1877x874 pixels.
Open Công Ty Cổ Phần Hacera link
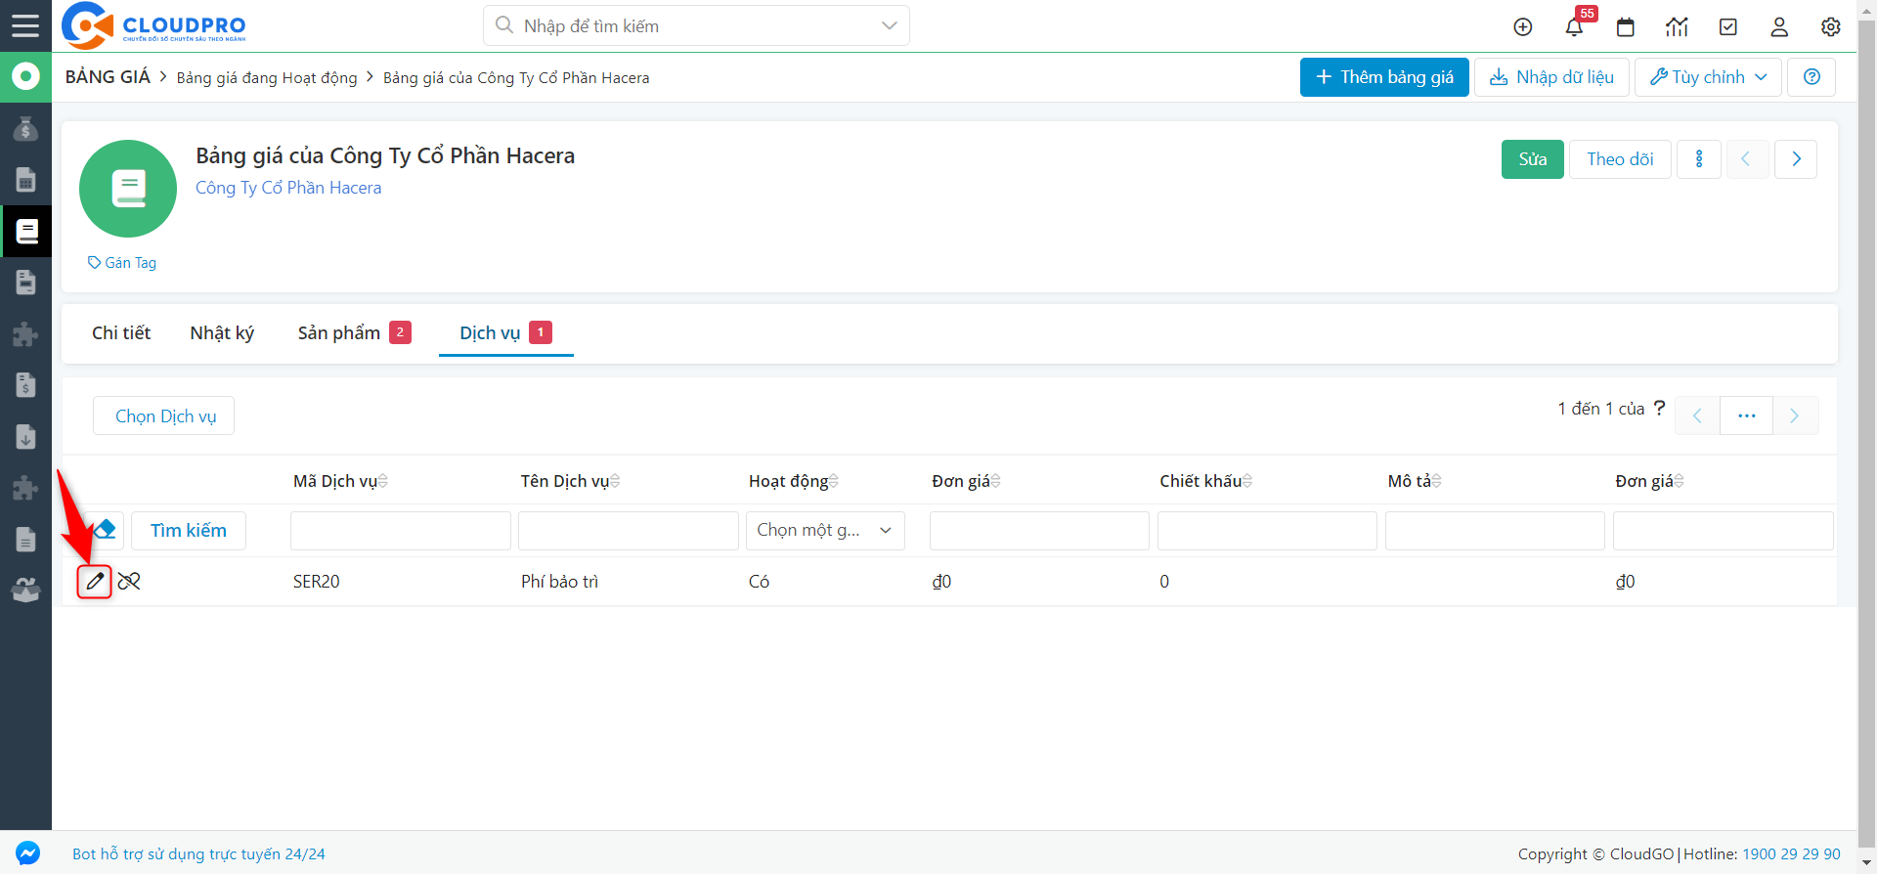tap(288, 188)
